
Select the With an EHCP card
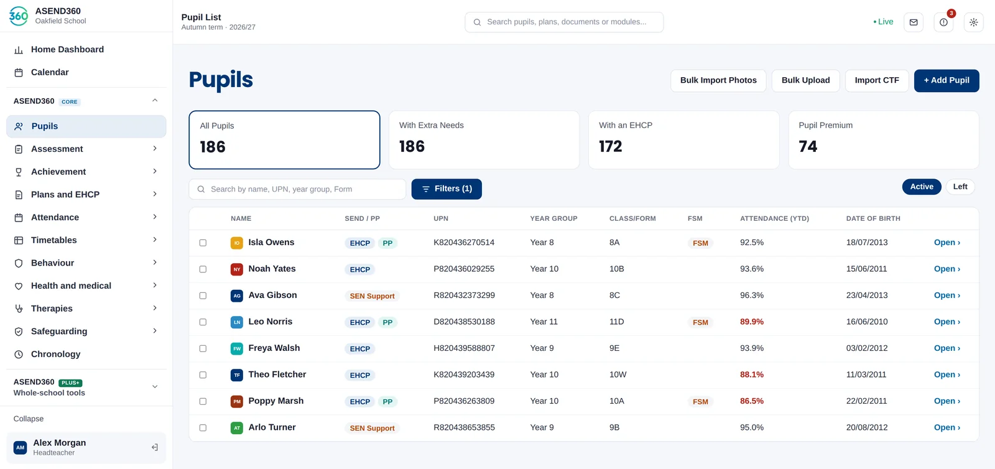coord(683,140)
